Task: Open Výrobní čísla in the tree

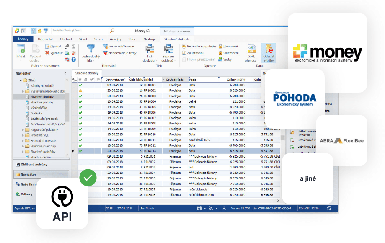Action: (x=36, y=108)
